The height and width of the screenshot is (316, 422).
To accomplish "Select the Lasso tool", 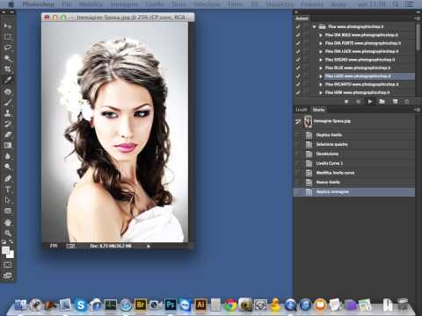I will coord(8,47).
